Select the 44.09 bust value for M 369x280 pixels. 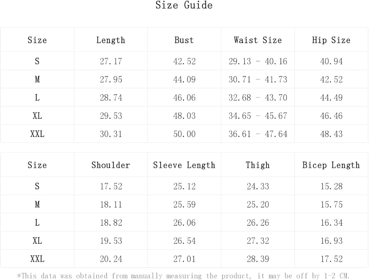click(184, 80)
